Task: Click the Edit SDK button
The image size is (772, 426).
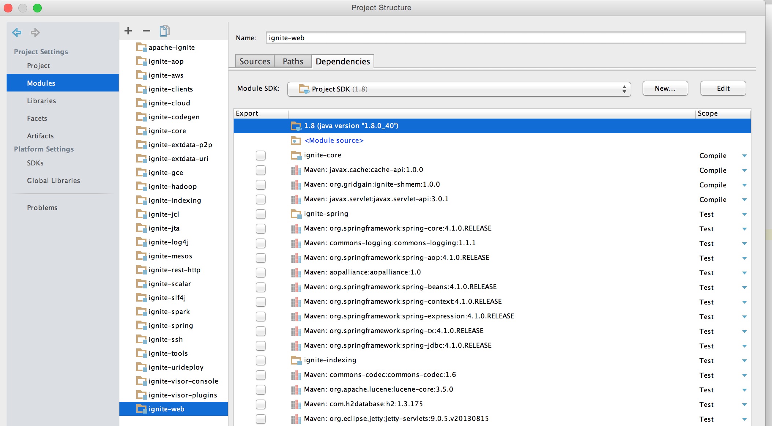Action: click(x=723, y=89)
